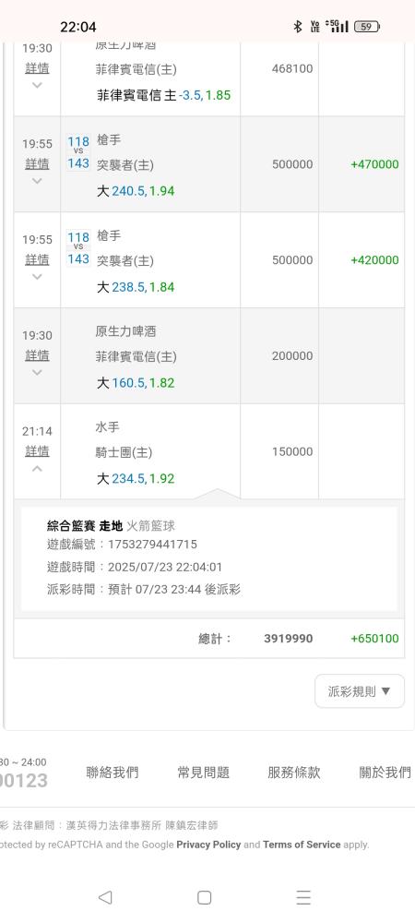This screenshot has width=415, height=923.
Task: Collapse the details chevron under 21:14
Action: point(37,469)
